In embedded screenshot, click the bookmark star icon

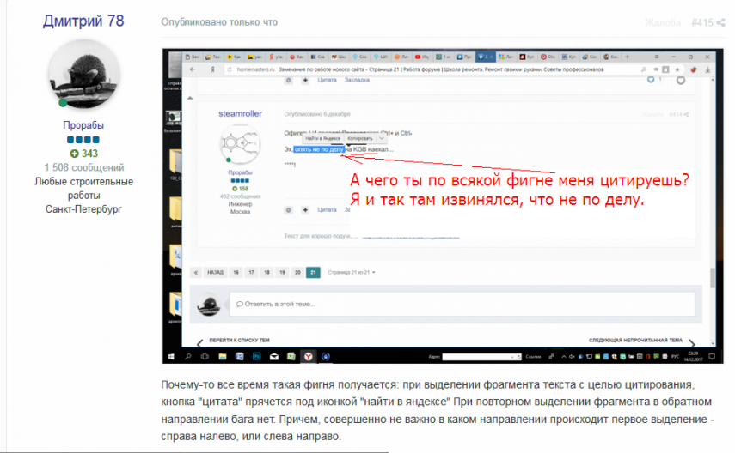tap(677, 69)
